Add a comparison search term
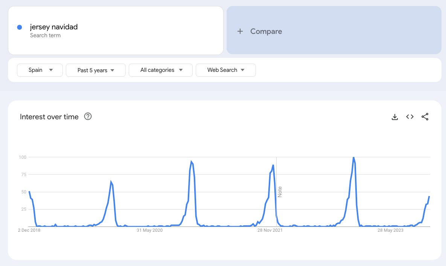 pos(266,31)
